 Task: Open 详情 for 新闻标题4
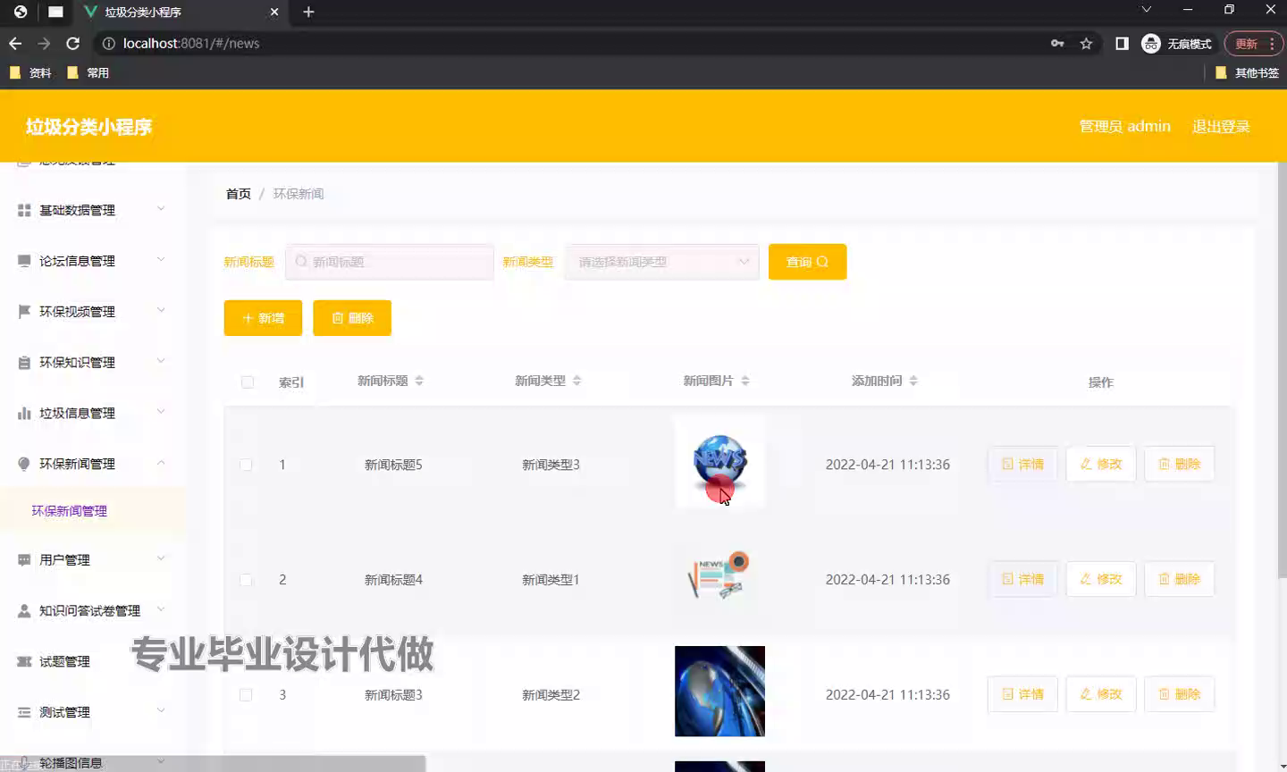(1022, 580)
